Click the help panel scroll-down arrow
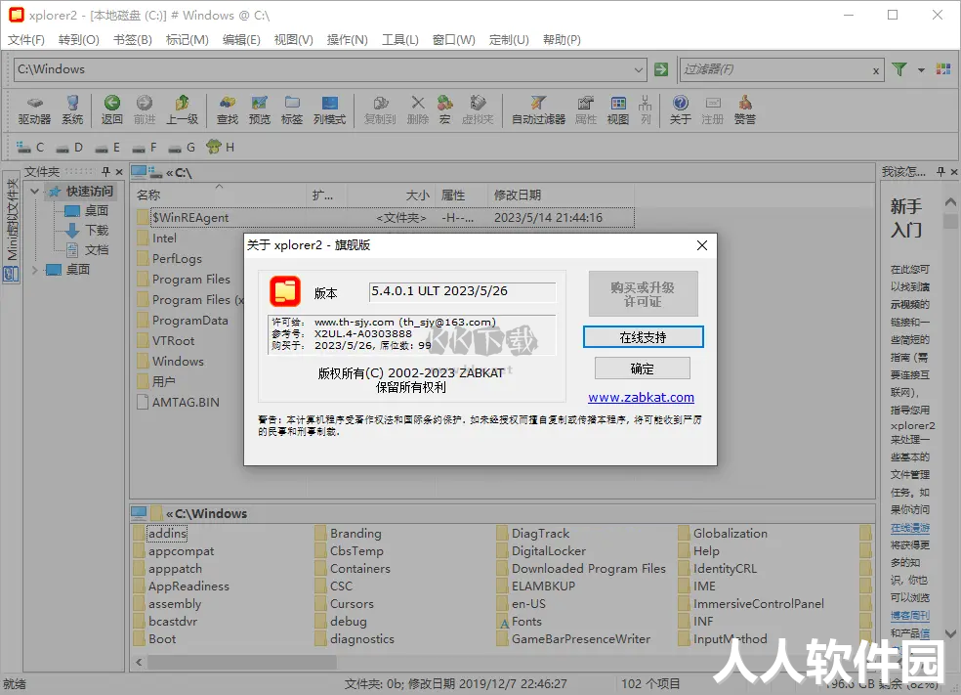This screenshot has width=961, height=695. point(950,633)
